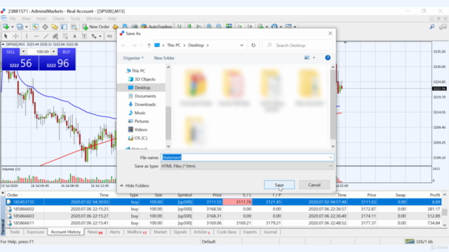Click the New Order button

pos(96,27)
